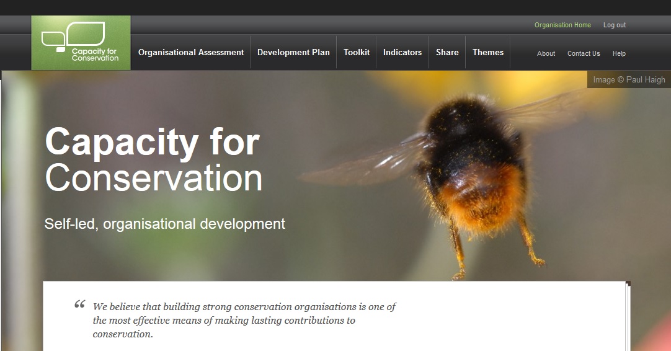Open the Development Plan menu

[x=293, y=52]
